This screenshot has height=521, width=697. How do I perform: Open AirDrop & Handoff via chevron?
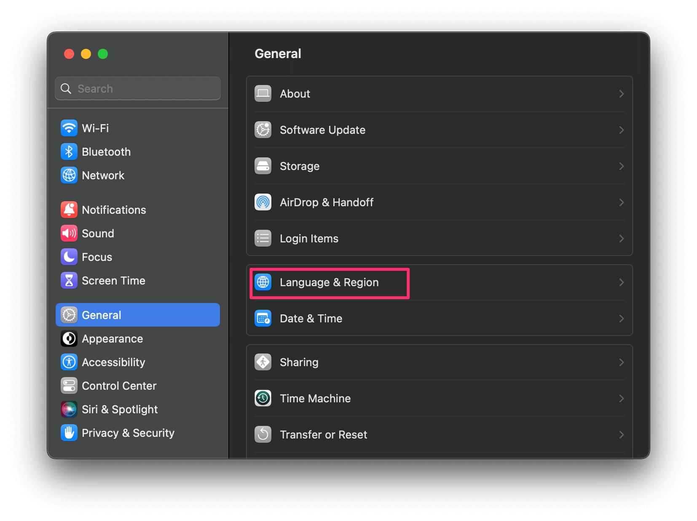622,202
